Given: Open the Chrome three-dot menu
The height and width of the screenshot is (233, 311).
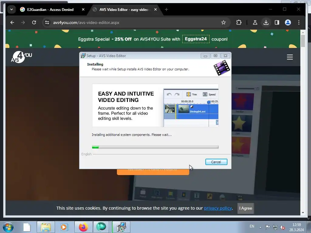Looking at the screenshot, I should (299, 22).
